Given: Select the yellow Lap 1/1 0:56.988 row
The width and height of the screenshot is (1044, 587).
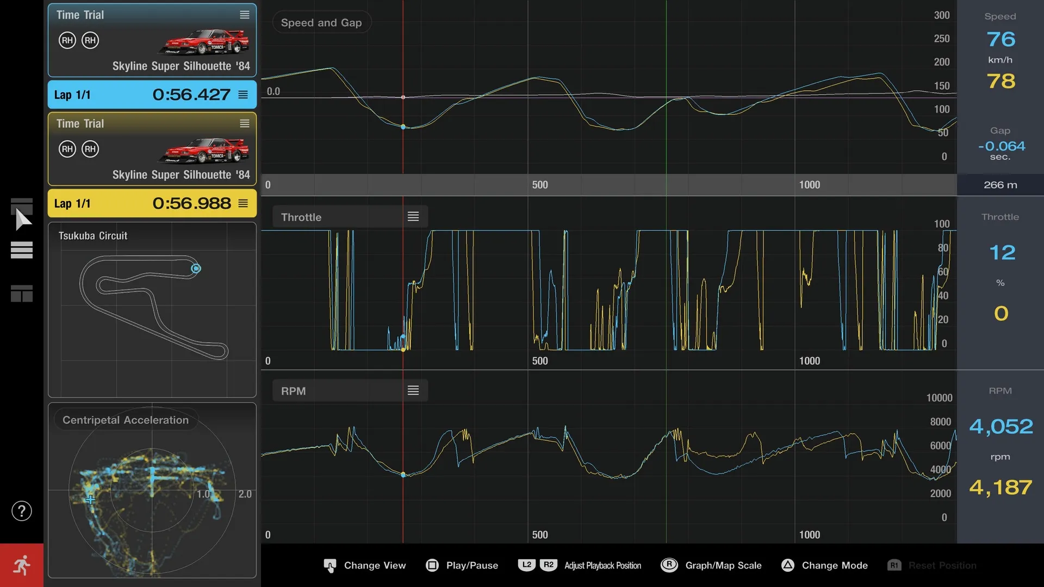Looking at the screenshot, I should click(x=152, y=203).
